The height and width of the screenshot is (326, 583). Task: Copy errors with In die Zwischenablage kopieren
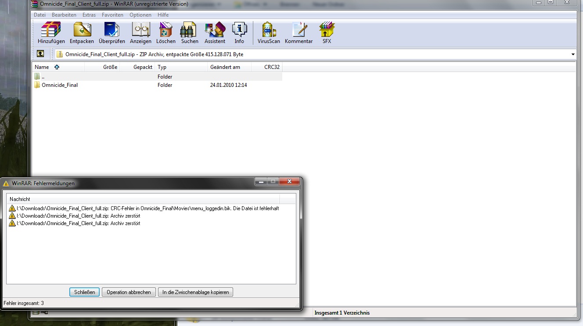(x=195, y=292)
